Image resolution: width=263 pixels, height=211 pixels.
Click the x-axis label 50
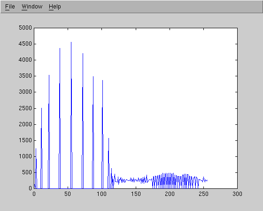68,194
